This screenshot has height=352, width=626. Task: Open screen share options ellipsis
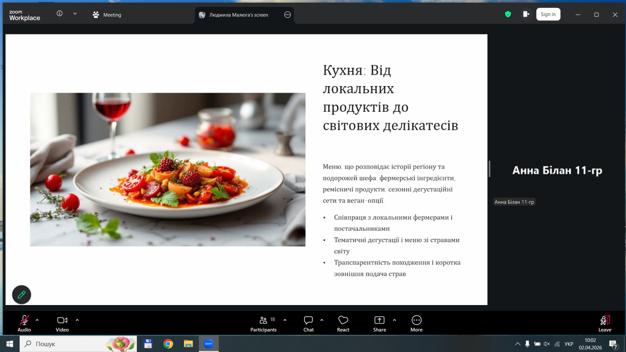pyautogui.click(x=288, y=15)
